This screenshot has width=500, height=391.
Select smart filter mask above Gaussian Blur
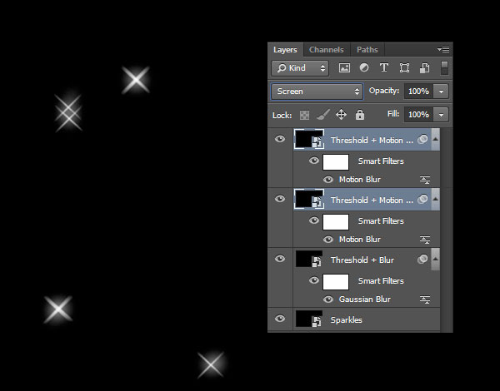[336, 282]
